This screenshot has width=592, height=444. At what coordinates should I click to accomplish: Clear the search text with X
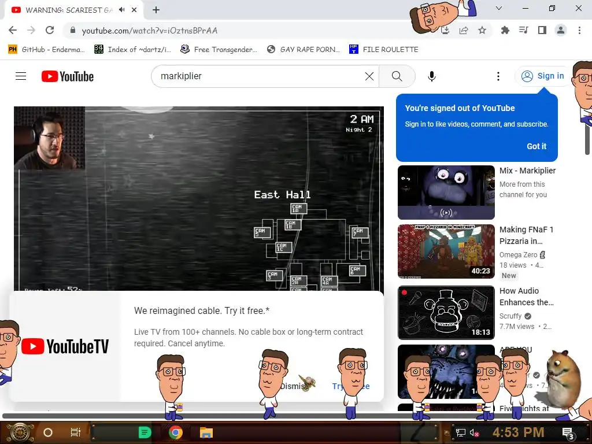[369, 76]
